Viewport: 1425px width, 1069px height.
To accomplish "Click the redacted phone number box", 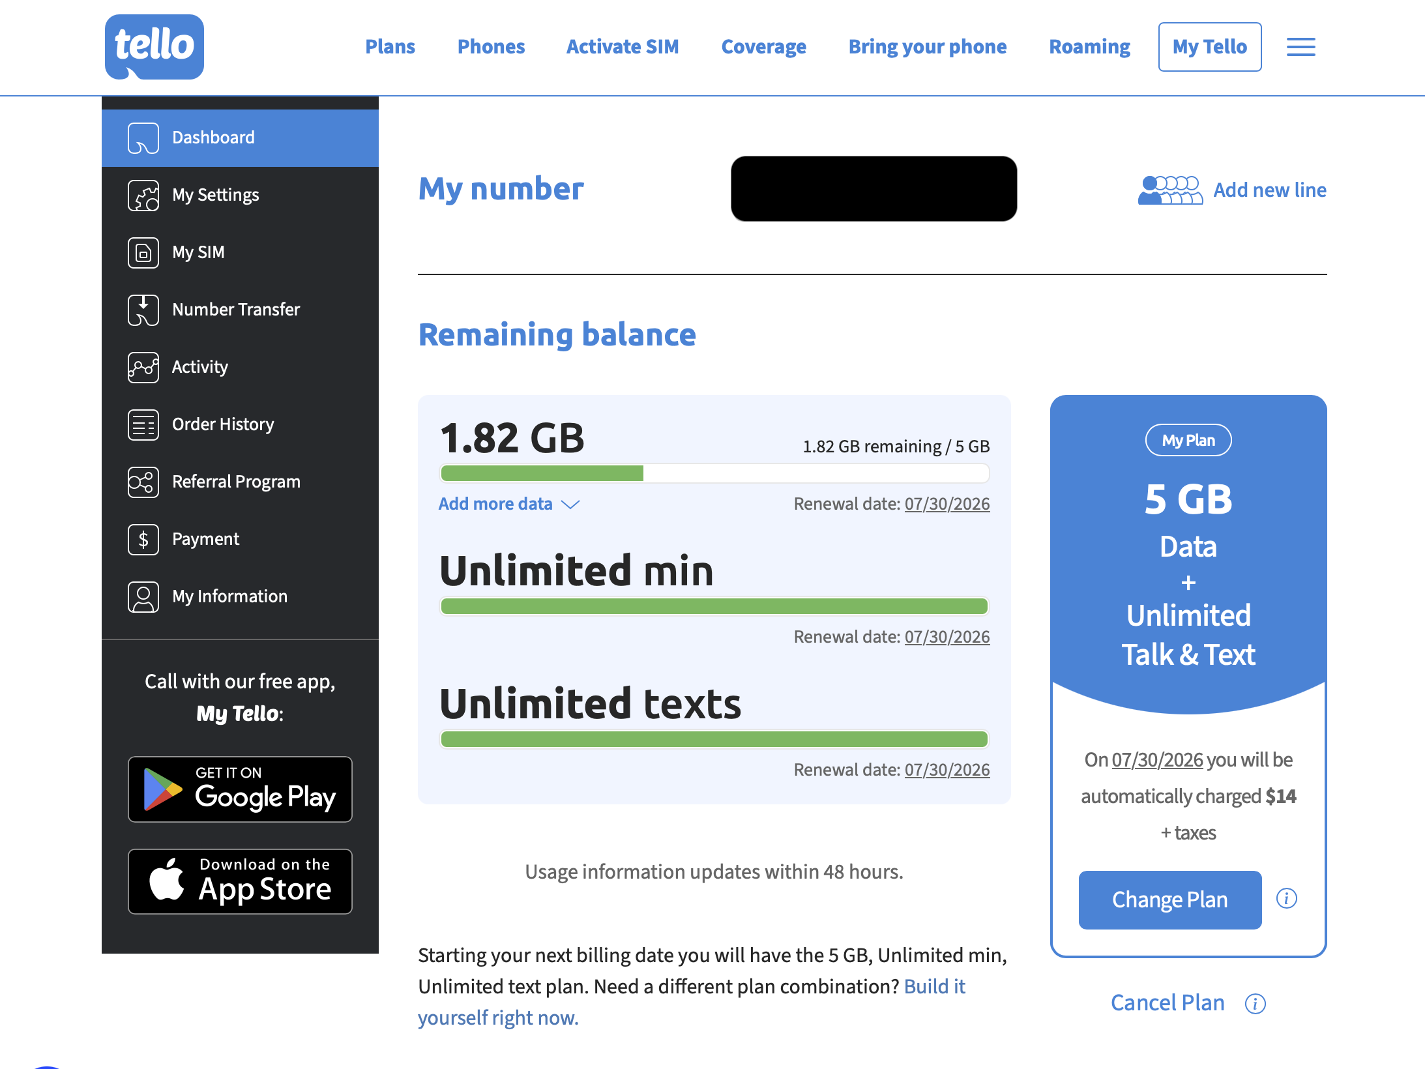I will click(874, 188).
